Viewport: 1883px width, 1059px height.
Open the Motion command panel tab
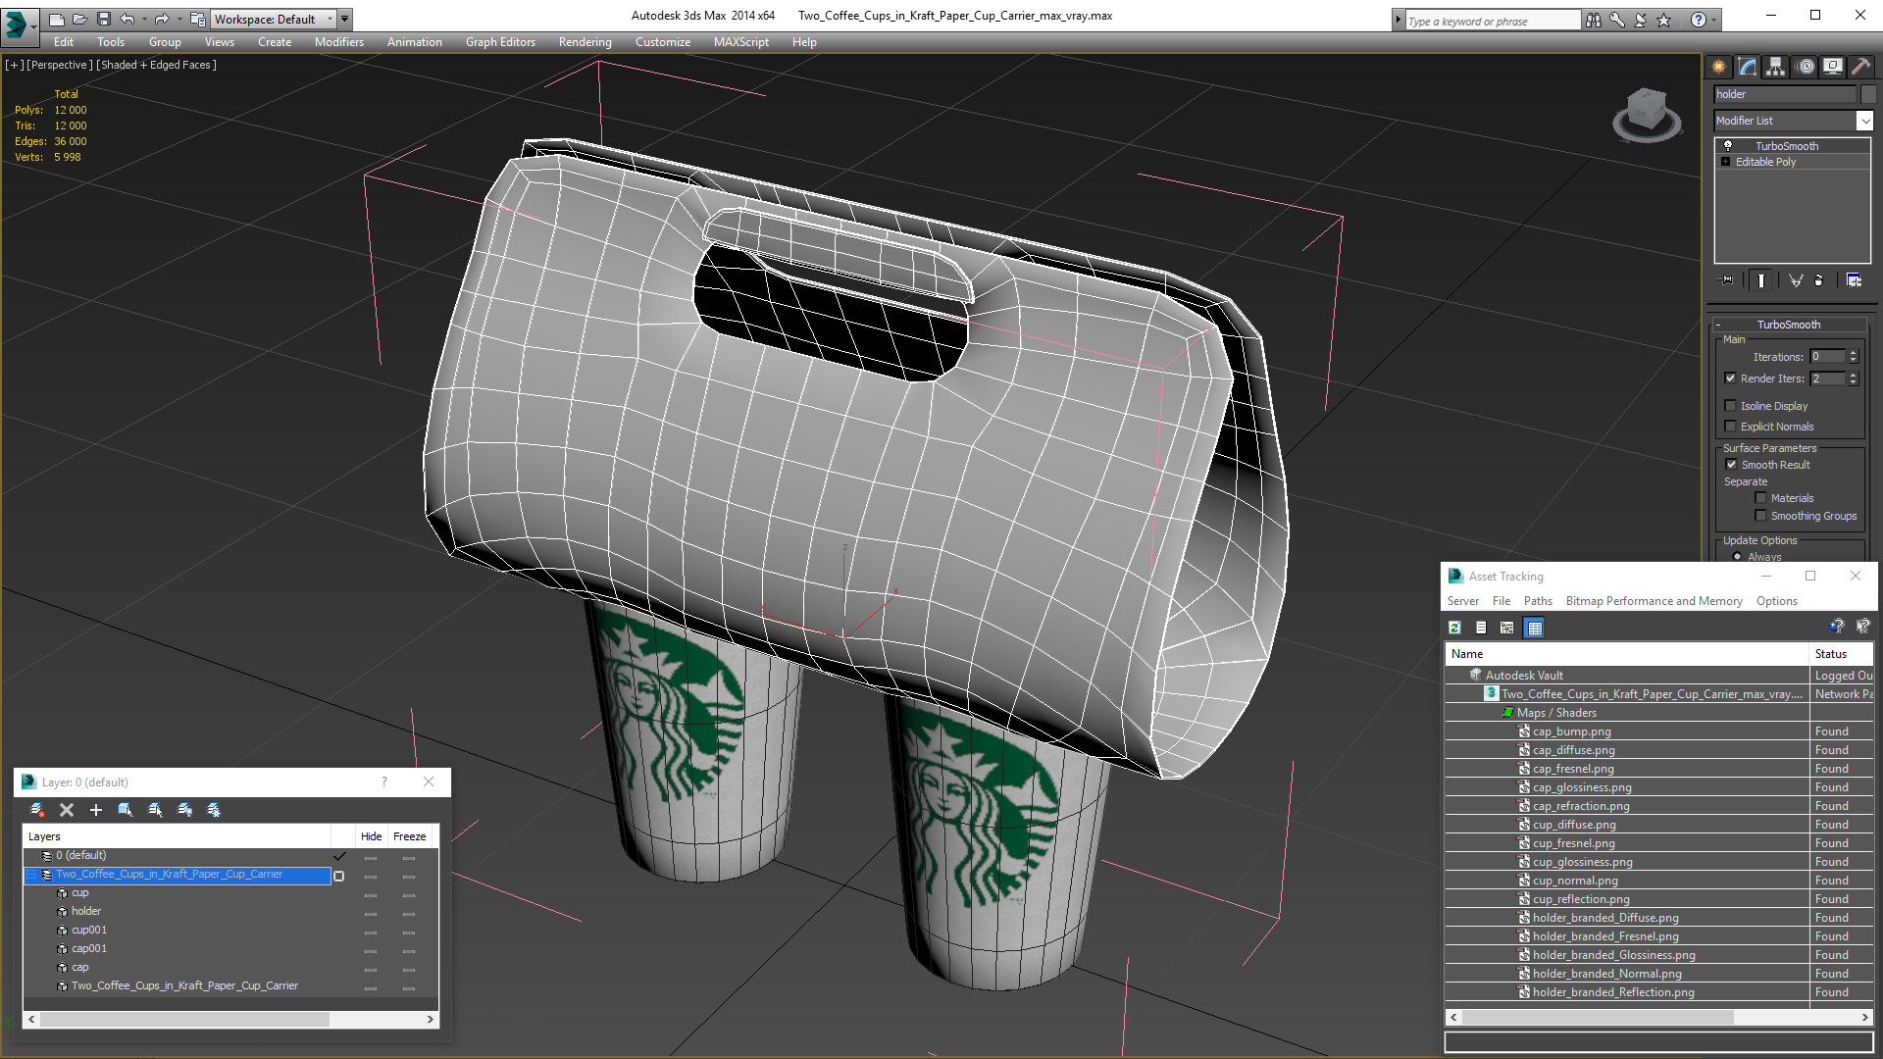[x=1806, y=67]
